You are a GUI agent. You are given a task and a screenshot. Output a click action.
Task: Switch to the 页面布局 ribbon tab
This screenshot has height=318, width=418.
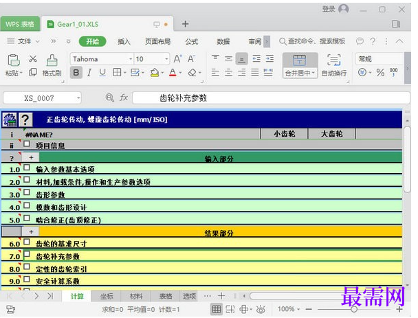[x=158, y=41]
